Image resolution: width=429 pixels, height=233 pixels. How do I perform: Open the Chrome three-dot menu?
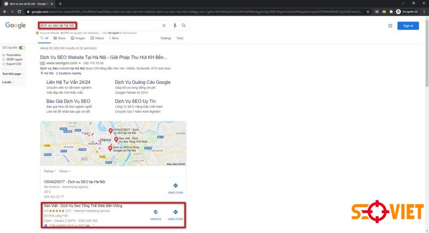[x=424, y=12]
